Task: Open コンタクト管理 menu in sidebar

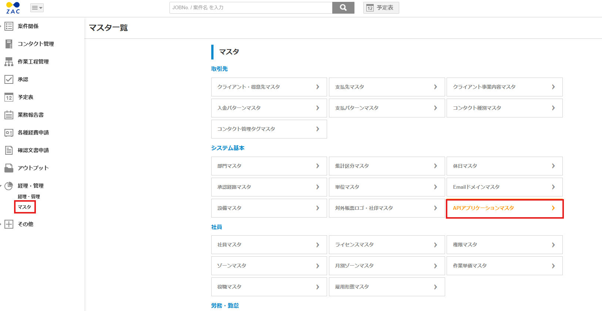Action: point(36,44)
